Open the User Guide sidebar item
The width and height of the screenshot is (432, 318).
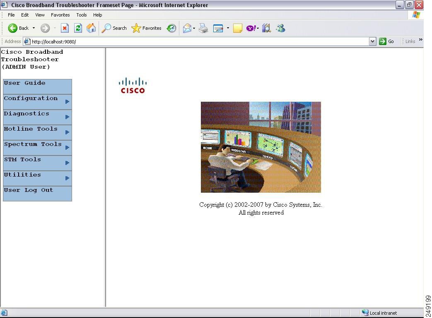[37, 86]
